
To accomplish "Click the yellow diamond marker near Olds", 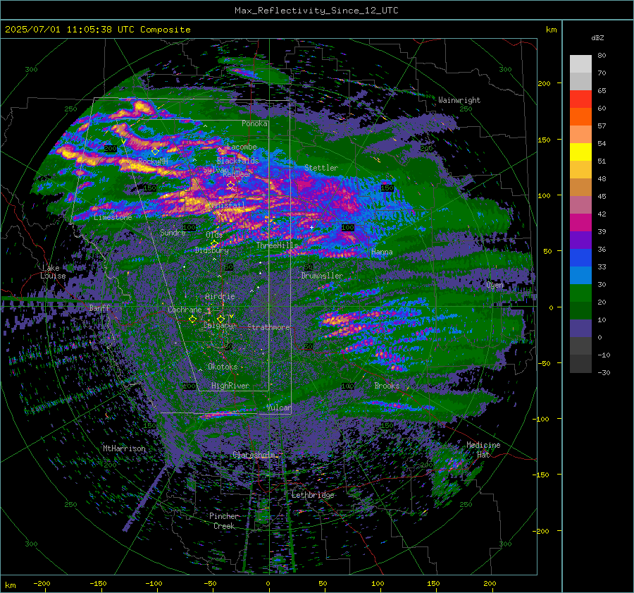I will 214,244.
